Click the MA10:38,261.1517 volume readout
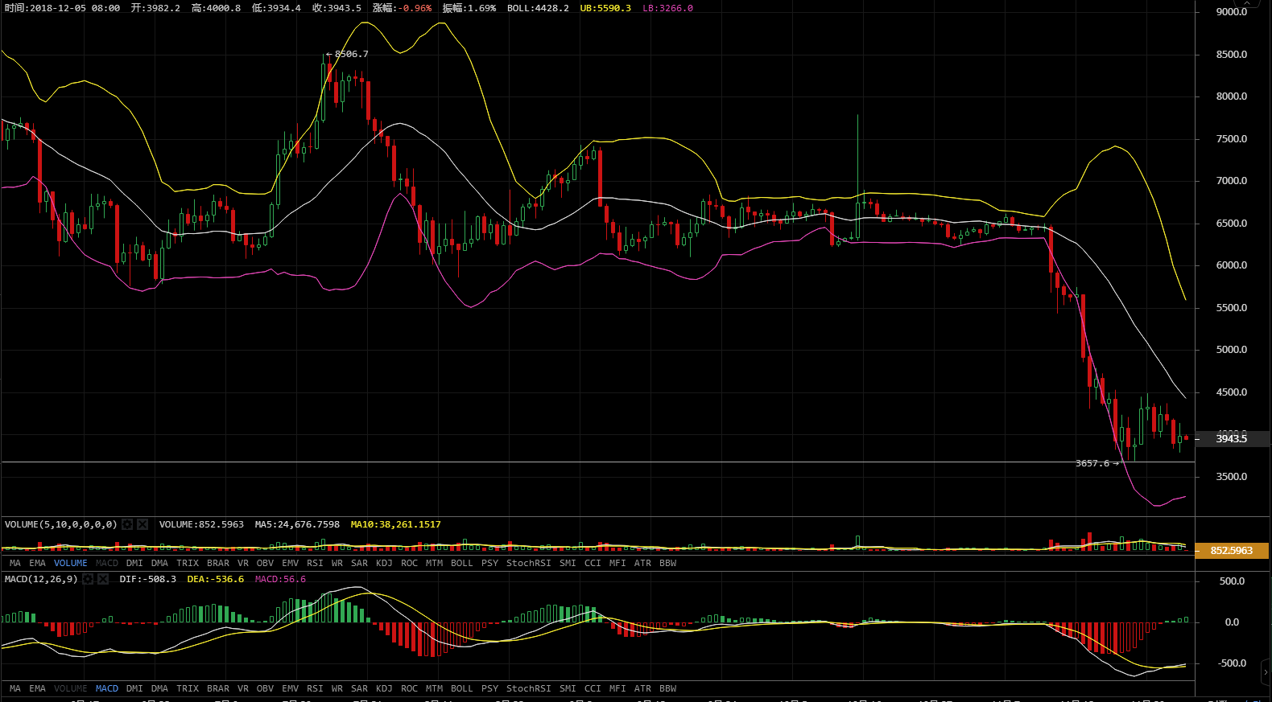The height and width of the screenshot is (702, 1272). [396, 524]
